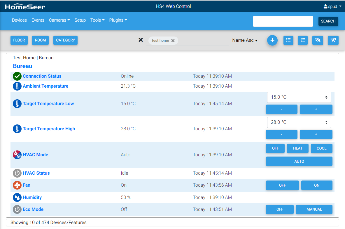Screen dimensions: 345x229
Task: Set HVAC Mode to Heat
Action: click(297, 148)
